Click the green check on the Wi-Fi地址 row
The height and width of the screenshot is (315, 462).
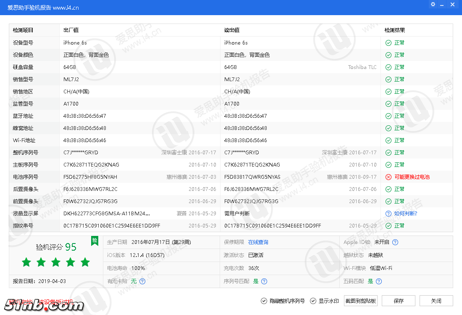tap(388, 140)
